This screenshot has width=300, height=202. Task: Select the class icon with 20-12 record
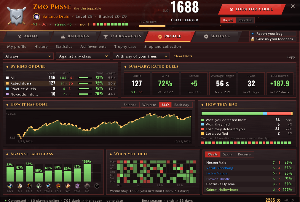[48, 186]
